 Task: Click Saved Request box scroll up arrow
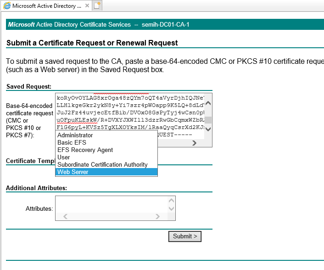pyautogui.click(x=207, y=103)
